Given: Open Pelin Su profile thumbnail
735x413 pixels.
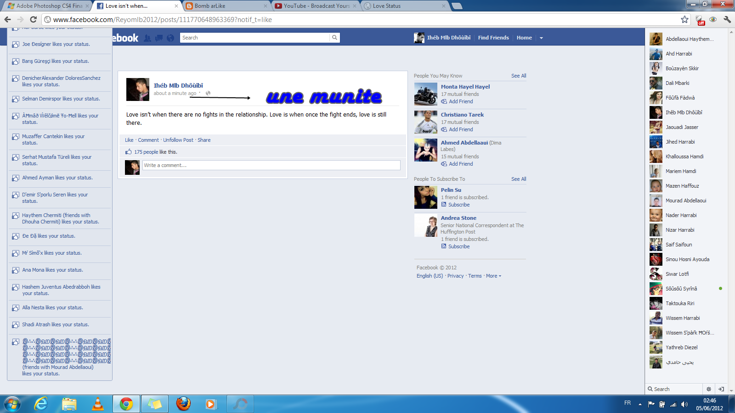Looking at the screenshot, I should click(426, 197).
